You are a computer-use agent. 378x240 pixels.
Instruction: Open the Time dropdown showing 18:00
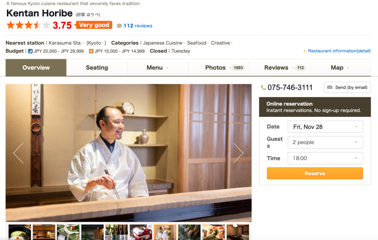tap(325, 159)
